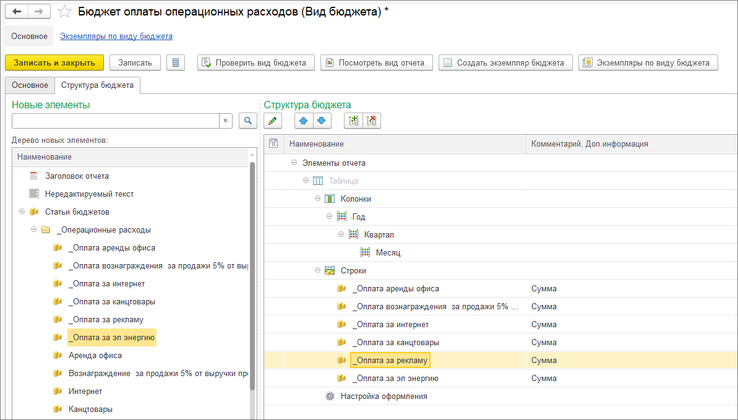Click the left tree vertical scrollbar

pyautogui.click(x=252, y=275)
